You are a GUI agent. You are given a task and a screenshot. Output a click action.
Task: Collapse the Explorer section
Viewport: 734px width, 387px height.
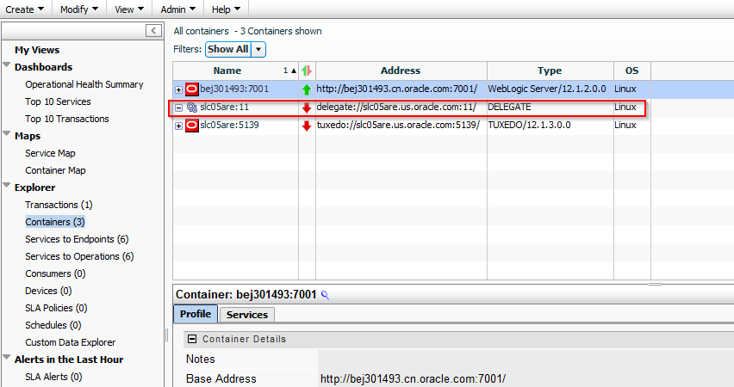coord(7,185)
